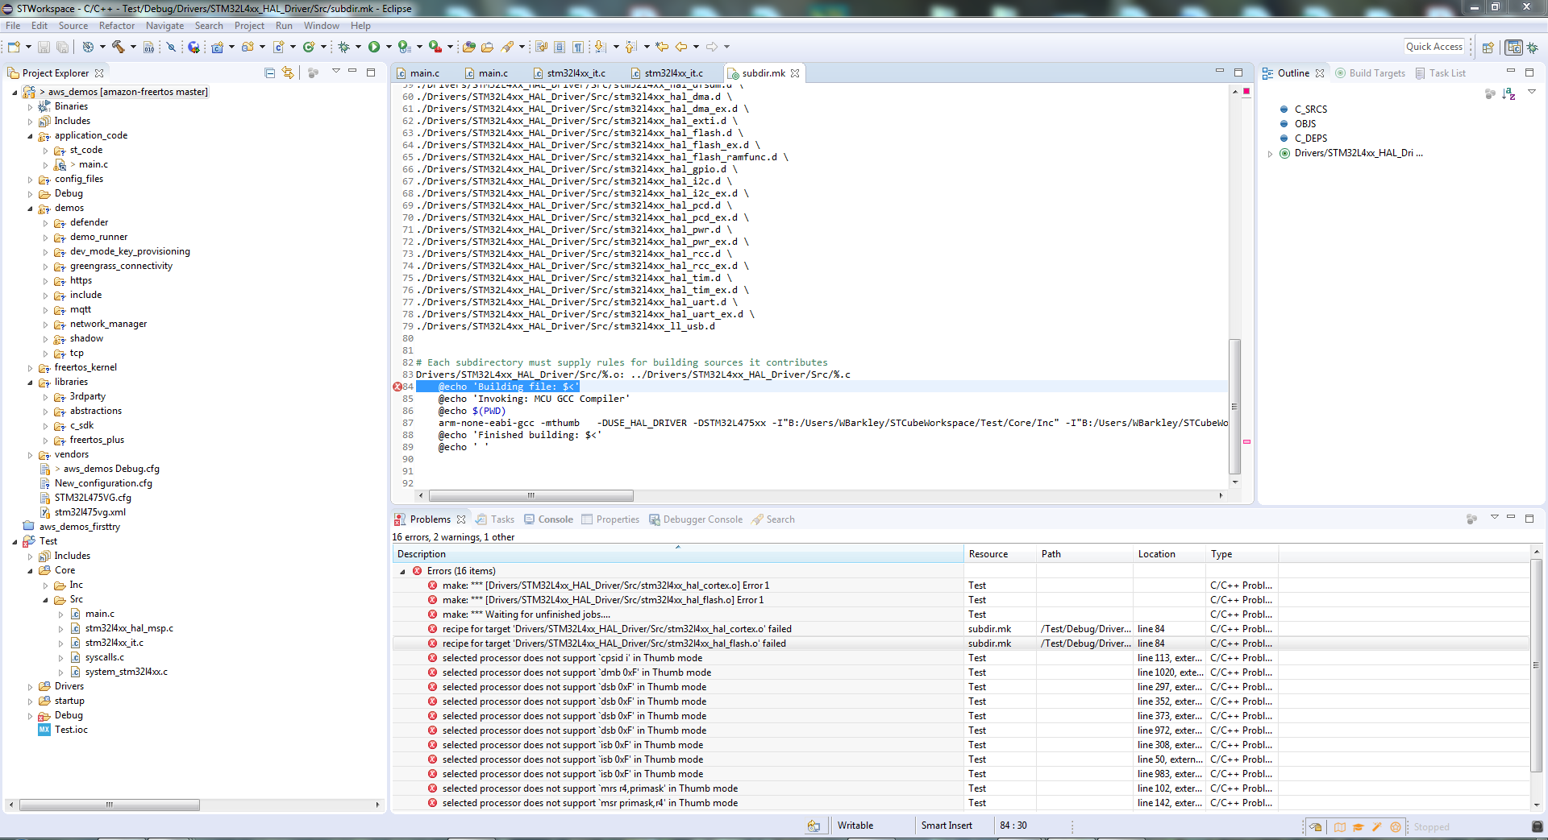
Task: Click the green Run button in toolbar
Action: (x=374, y=47)
